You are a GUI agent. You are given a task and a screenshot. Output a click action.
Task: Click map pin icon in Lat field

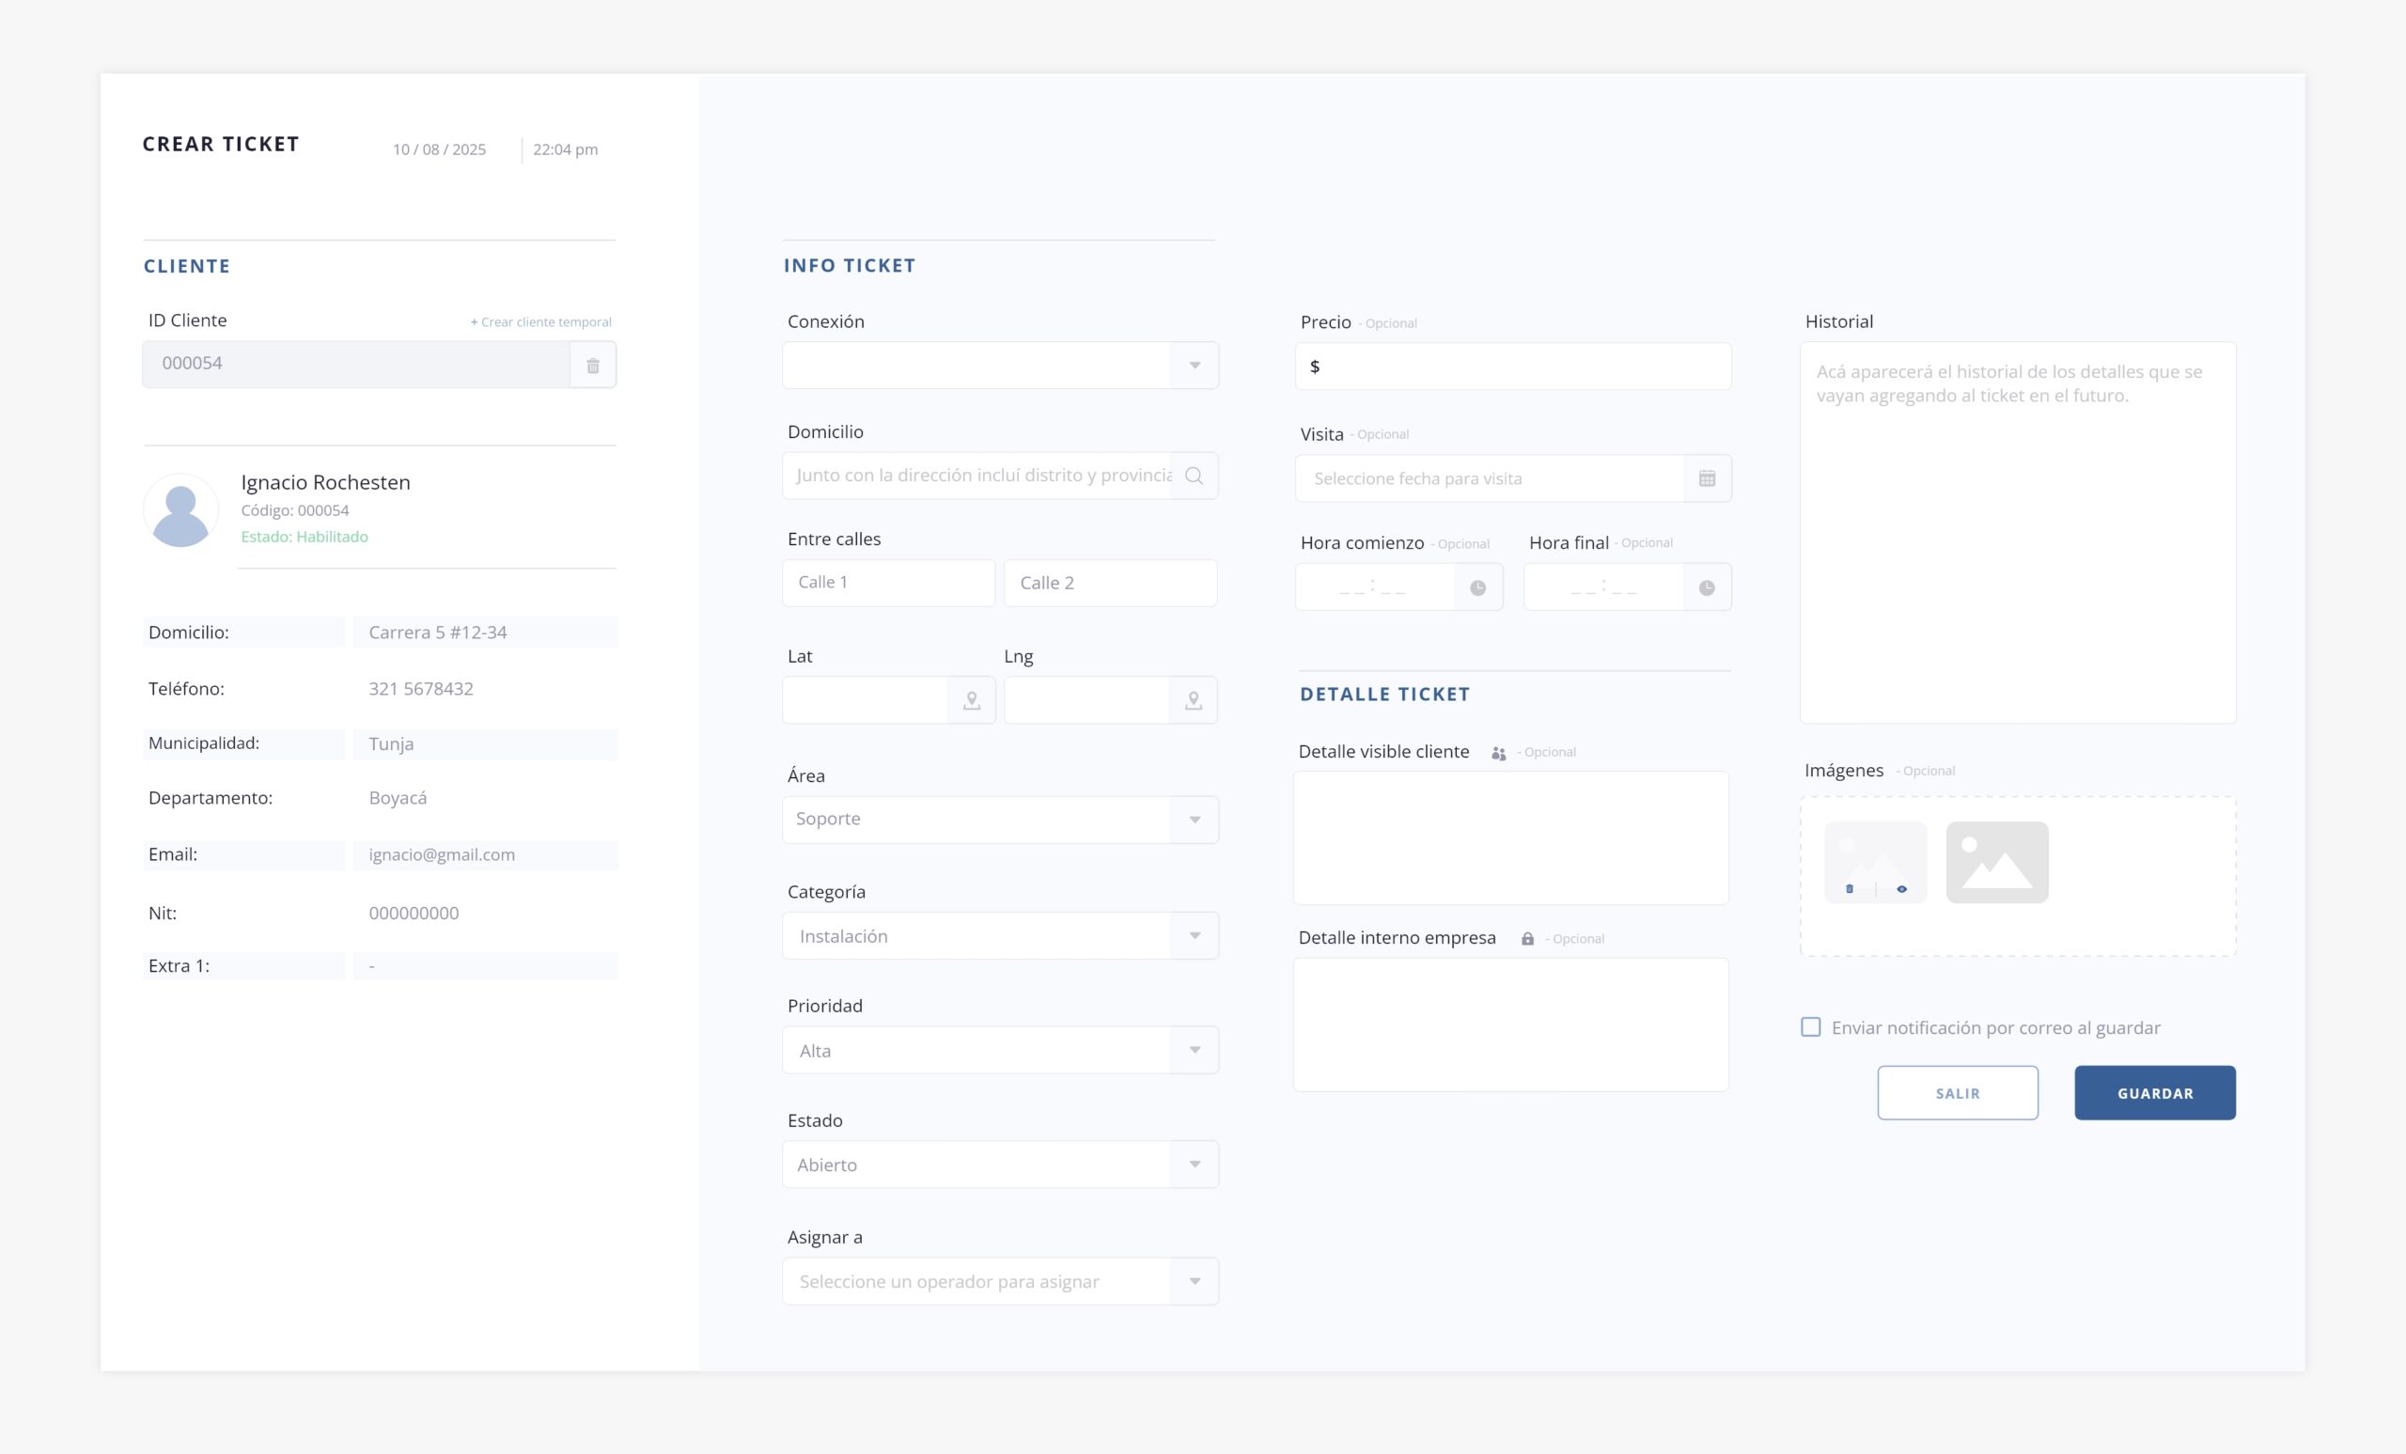[972, 700]
